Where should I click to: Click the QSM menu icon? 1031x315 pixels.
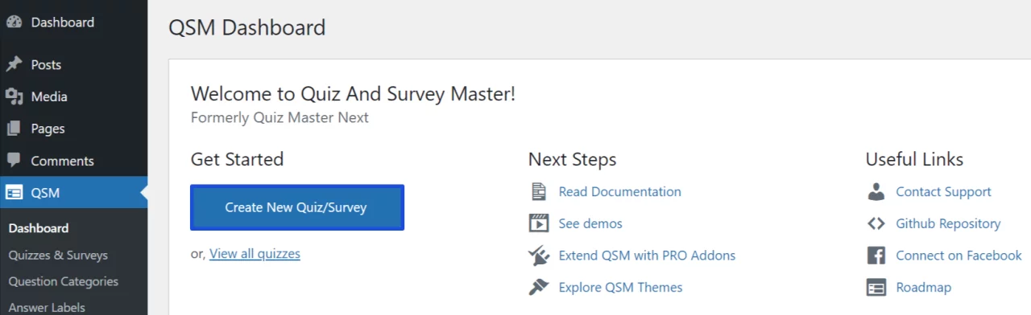coord(14,193)
